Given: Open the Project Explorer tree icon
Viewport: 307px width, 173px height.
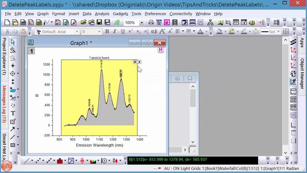Looking at the screenshot, I should point(210,23).
